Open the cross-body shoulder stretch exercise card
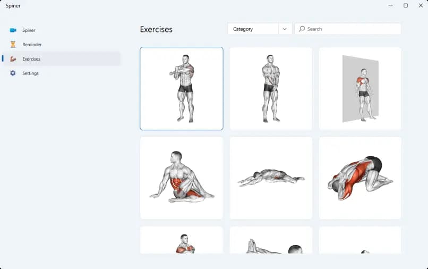428x269 pixels. pyautogui.click(x=182, y=89)
